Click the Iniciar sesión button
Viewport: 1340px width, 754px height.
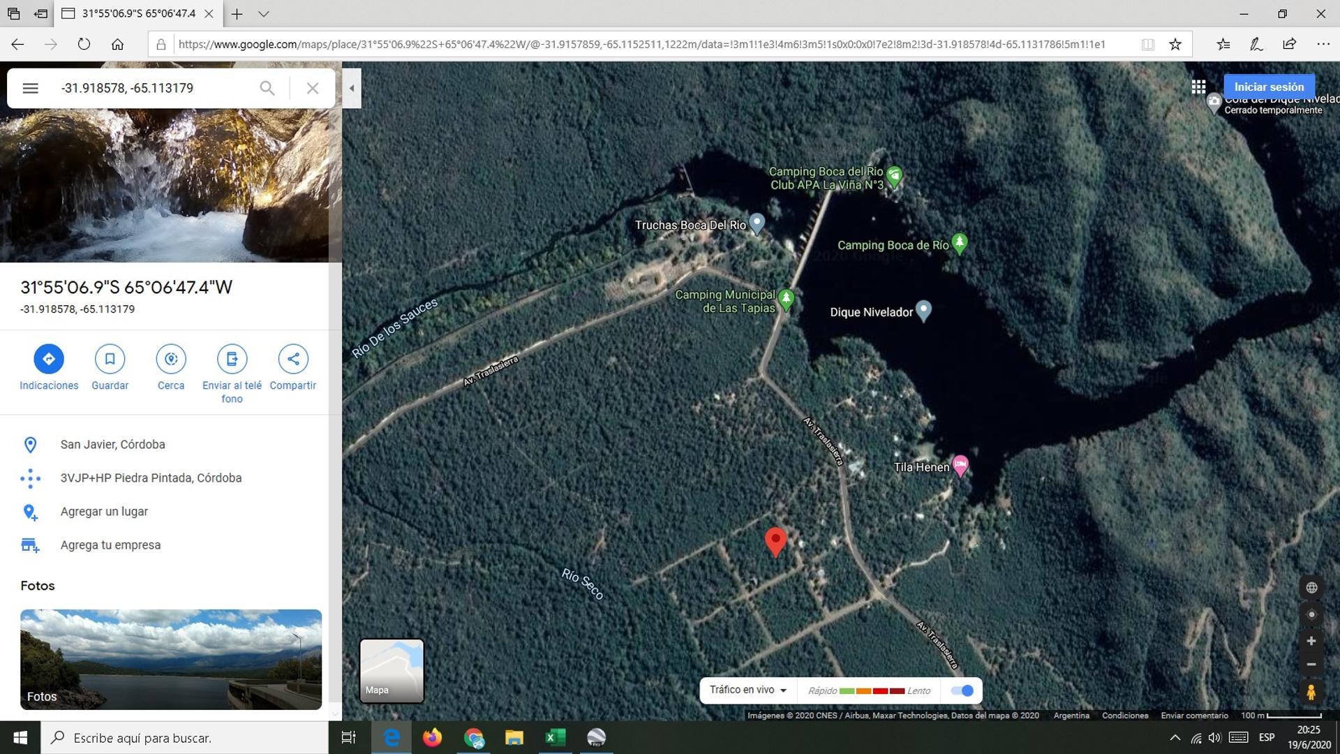coord(1269,87)
